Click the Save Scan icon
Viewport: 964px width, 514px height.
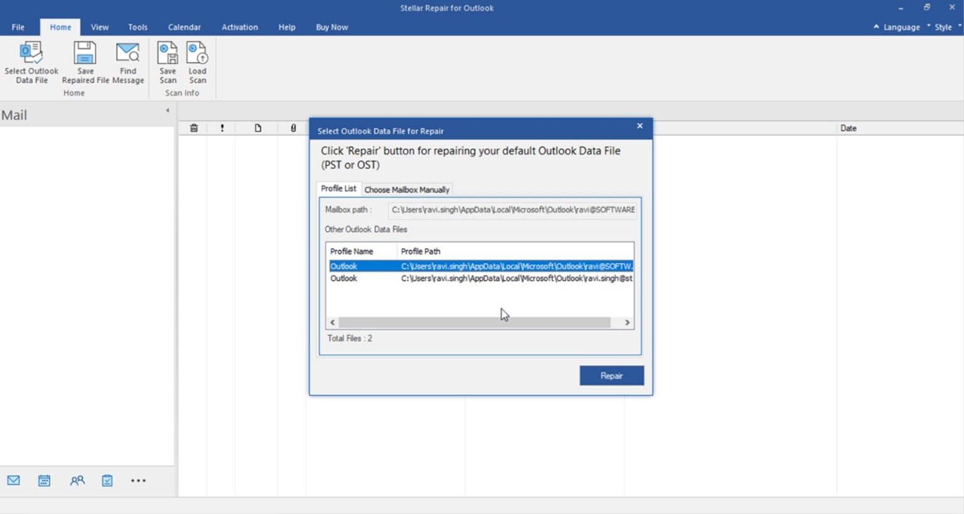pos(167,62)
